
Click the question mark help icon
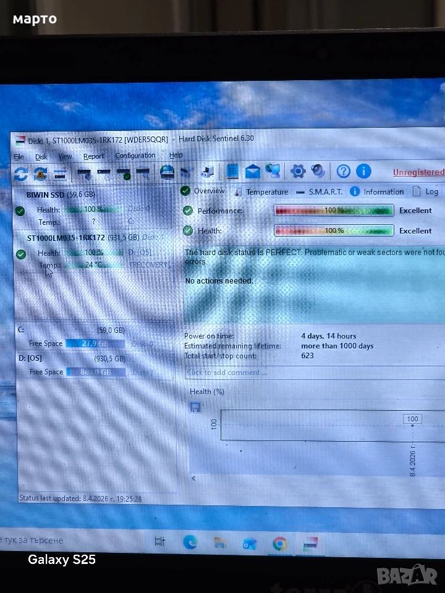[x=343, y=171]
